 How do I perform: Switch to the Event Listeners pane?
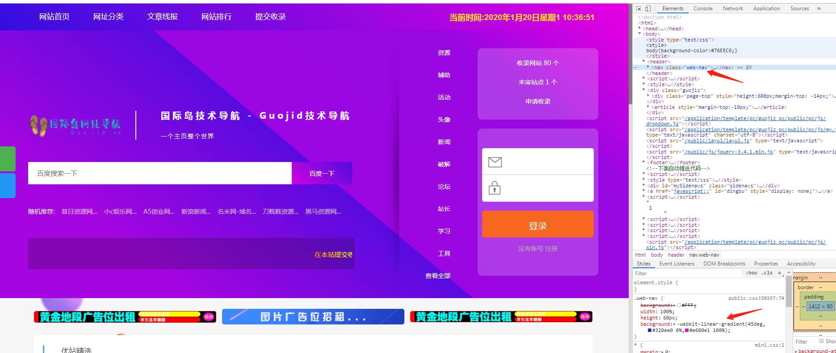point(676,264)
